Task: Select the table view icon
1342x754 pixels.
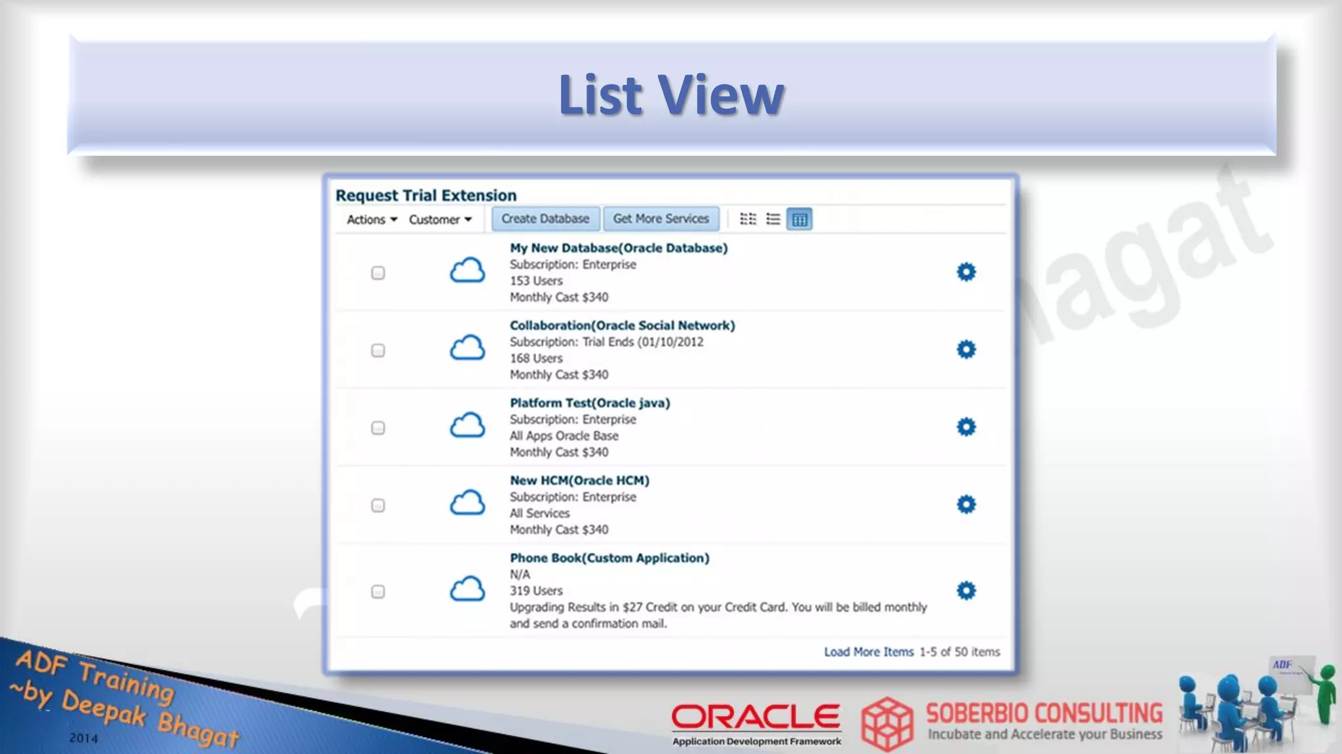Action: pyautogui.click(x=799, y=219)
